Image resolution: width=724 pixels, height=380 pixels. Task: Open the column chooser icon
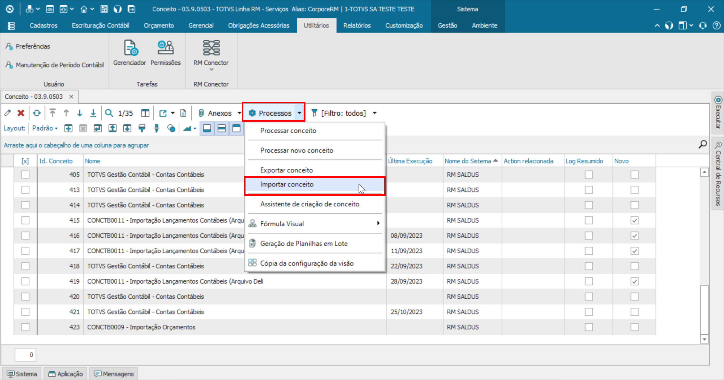[x=145, y=113]
